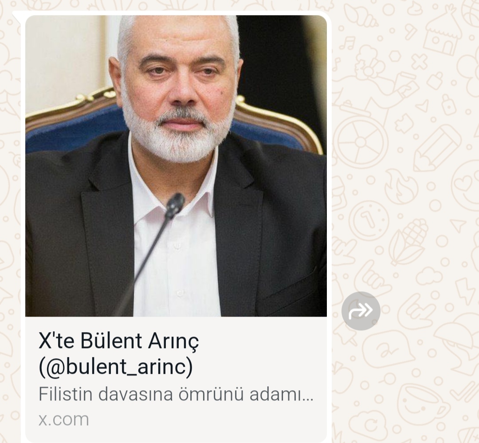Click the pencil doodle on the chat wallpaper
Viewport: 479px width, 443px height.
[437, 148]
